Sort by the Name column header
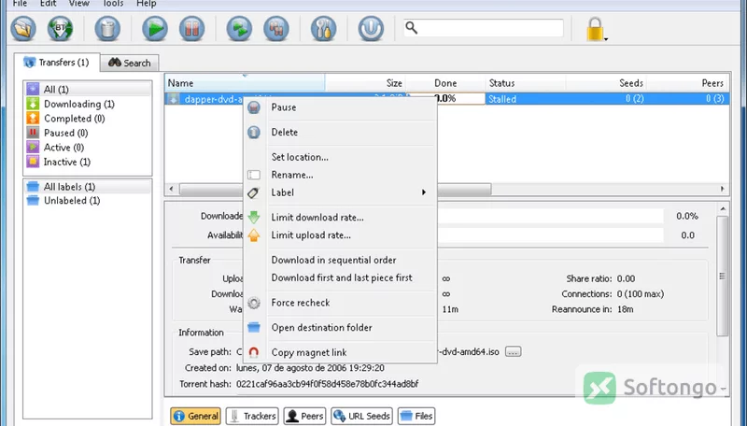Image resolution: width=747 pixels, height=426 pixels. tap(245, 83)
